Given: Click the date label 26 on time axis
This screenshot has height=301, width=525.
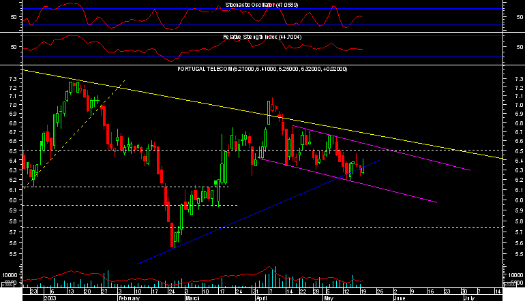Looking at the screenshot, I should [x=380, y=291].
